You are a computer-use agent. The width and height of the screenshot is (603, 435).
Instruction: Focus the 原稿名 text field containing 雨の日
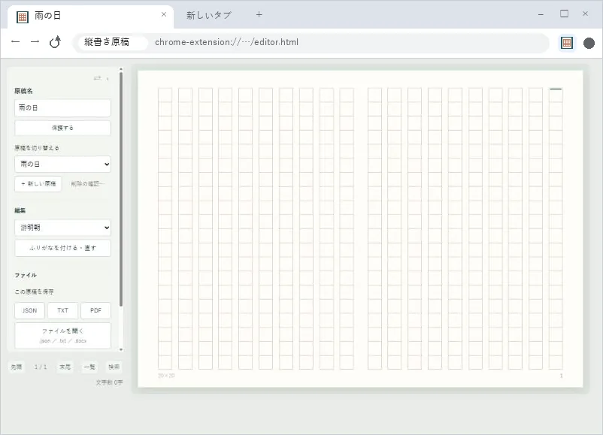[x=62, y=108]
